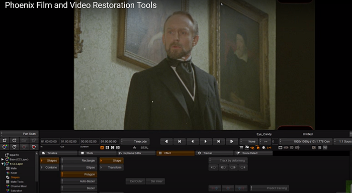This screenshot has width=352, height=193.
Task: Switch to the Timeline tab
Action: pos(59,153)
